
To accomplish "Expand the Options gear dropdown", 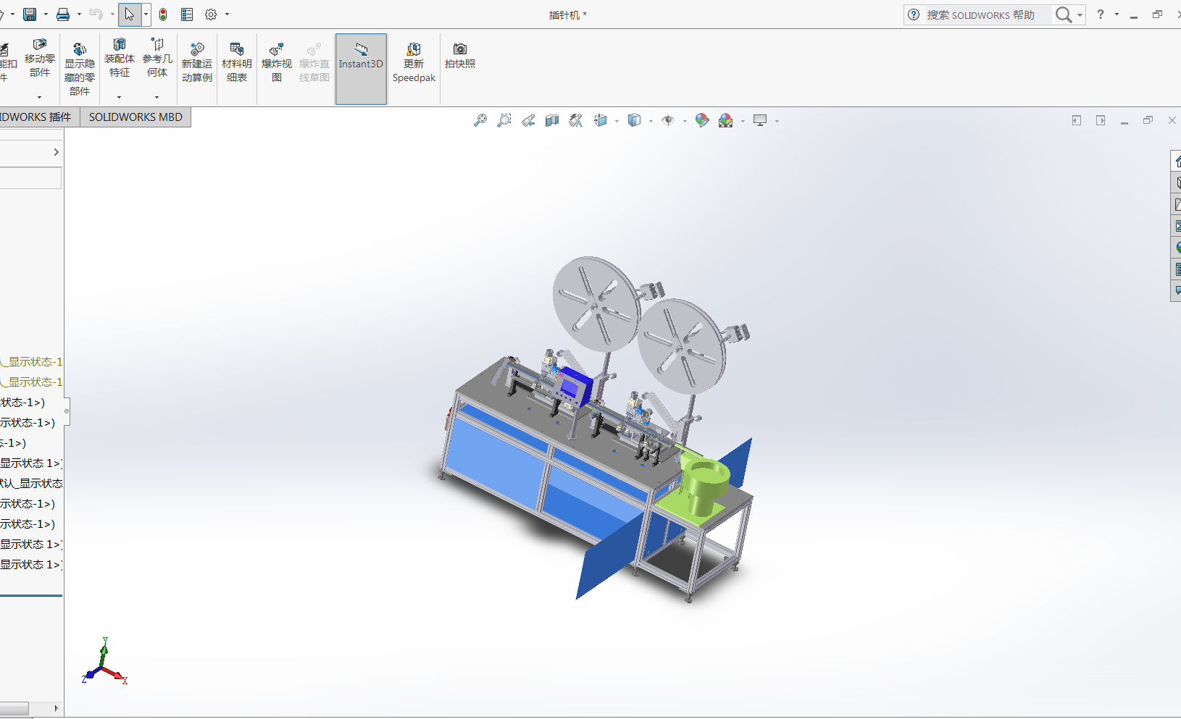I will (x=227, y=14).
